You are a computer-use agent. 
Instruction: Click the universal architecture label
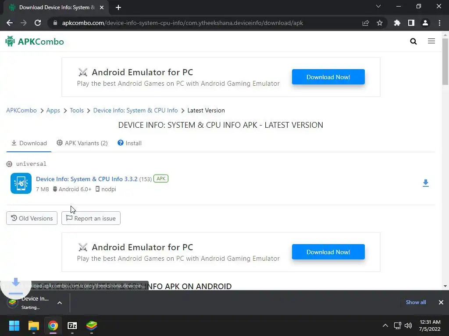[x=31, y=164]
